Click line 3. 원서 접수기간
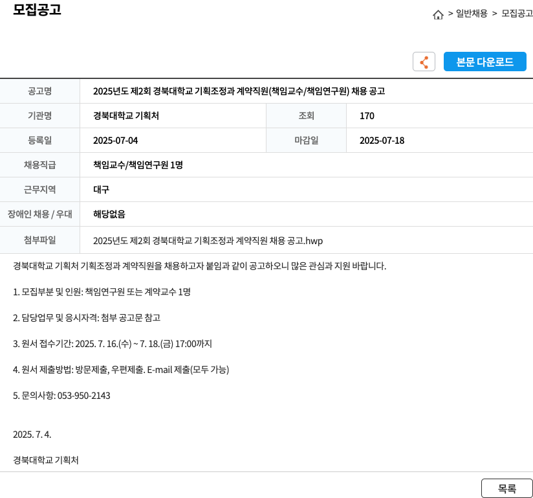Viewport: 533px width, 498px height. (x=112, y=344)
